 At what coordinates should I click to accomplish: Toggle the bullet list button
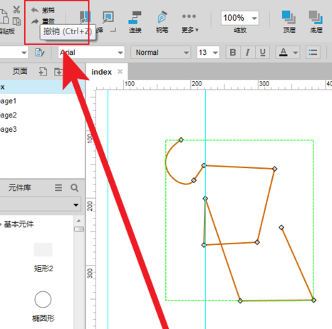point(313,52)
